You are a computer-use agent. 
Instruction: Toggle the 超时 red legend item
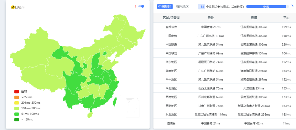coord(17,92)
